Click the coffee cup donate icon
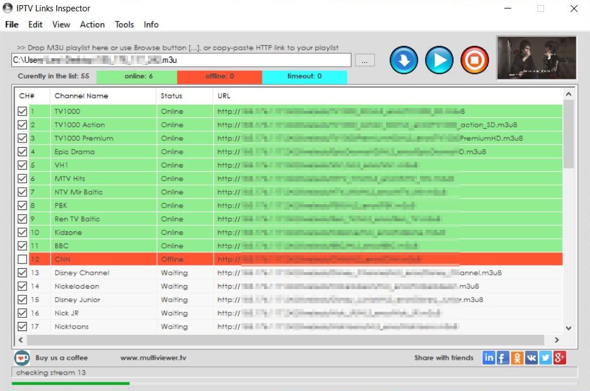Screen dimensions: 590x391 click(x=22, y=358)
